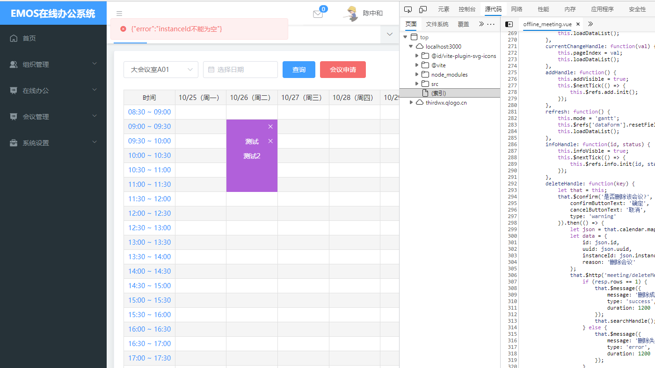The height and width of the screenshot is (368, 655).
Task: Select the (索引) file in tree
Action: point(450,93)
